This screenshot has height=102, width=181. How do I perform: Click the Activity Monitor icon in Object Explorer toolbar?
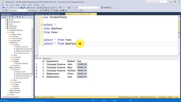click(x=22, y=17)
